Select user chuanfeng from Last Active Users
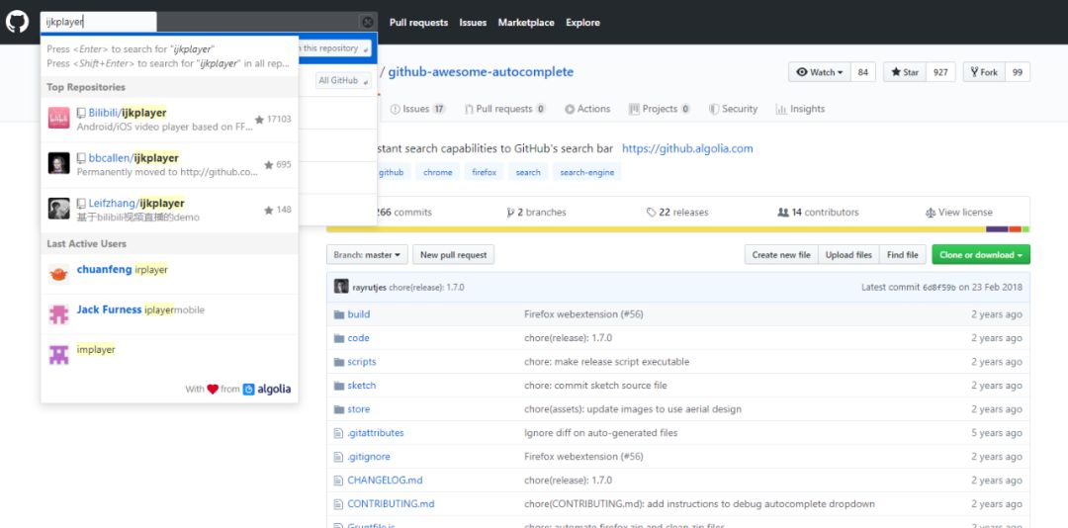This screenshot has height=528, width=1068. (170, 274)
